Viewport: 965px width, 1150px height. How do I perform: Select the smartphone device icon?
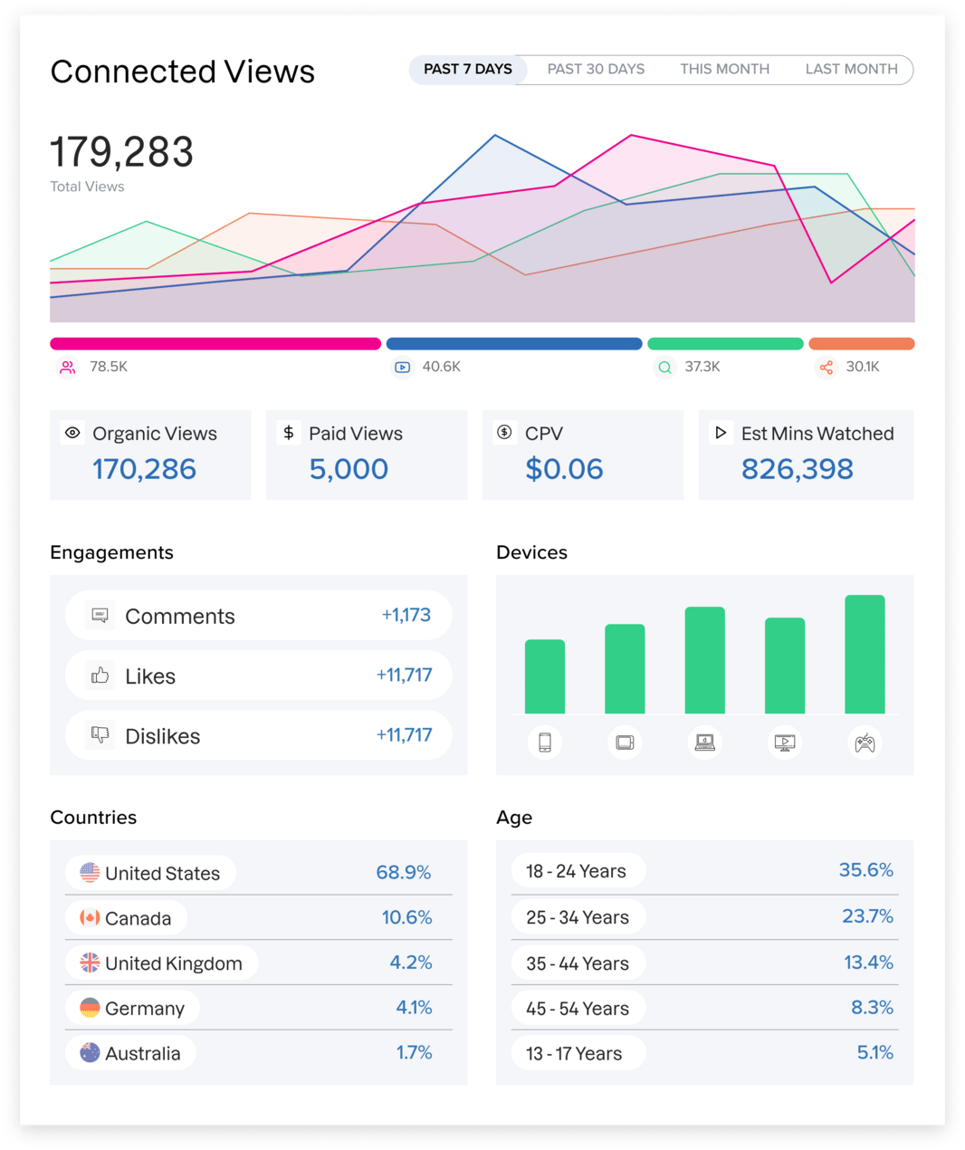pos(544,742)
